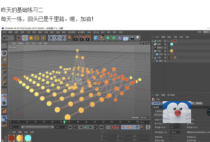Viewport: 210px width, 142px height.
Task: Open the layout dropdown at top right
Action: pyautogui.click(x=206, y=32)
